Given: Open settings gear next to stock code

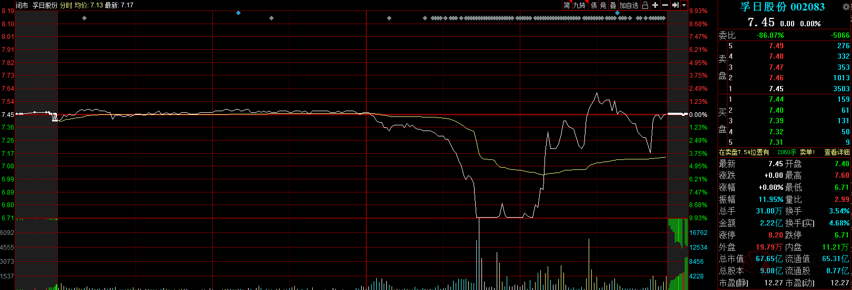Looking at the screenshot, I should click(846, 7).
